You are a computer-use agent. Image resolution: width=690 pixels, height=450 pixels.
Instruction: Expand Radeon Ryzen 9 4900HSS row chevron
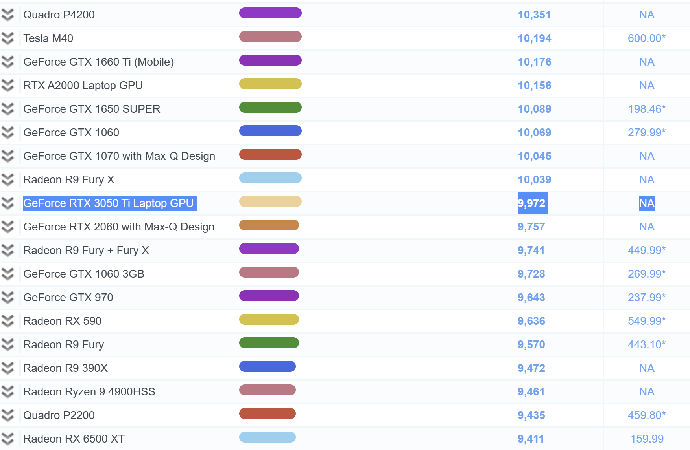pos(7,392)
